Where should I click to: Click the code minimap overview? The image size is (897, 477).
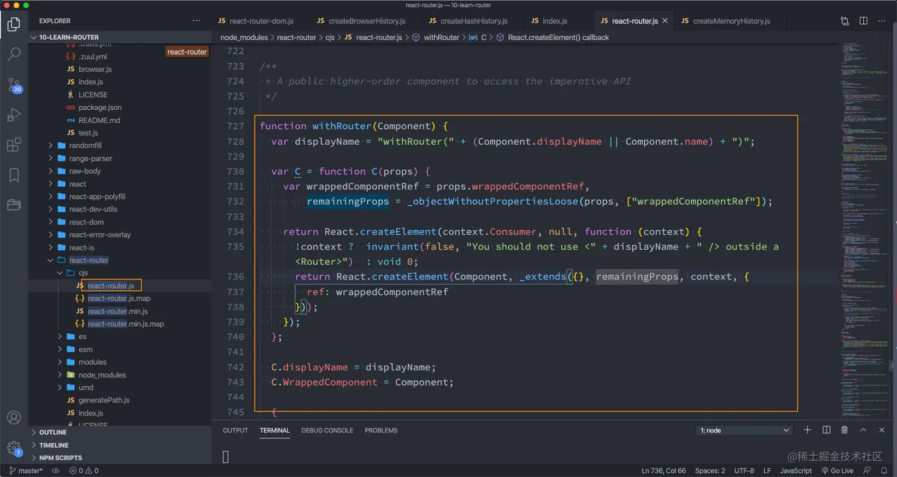pos(863,231)
